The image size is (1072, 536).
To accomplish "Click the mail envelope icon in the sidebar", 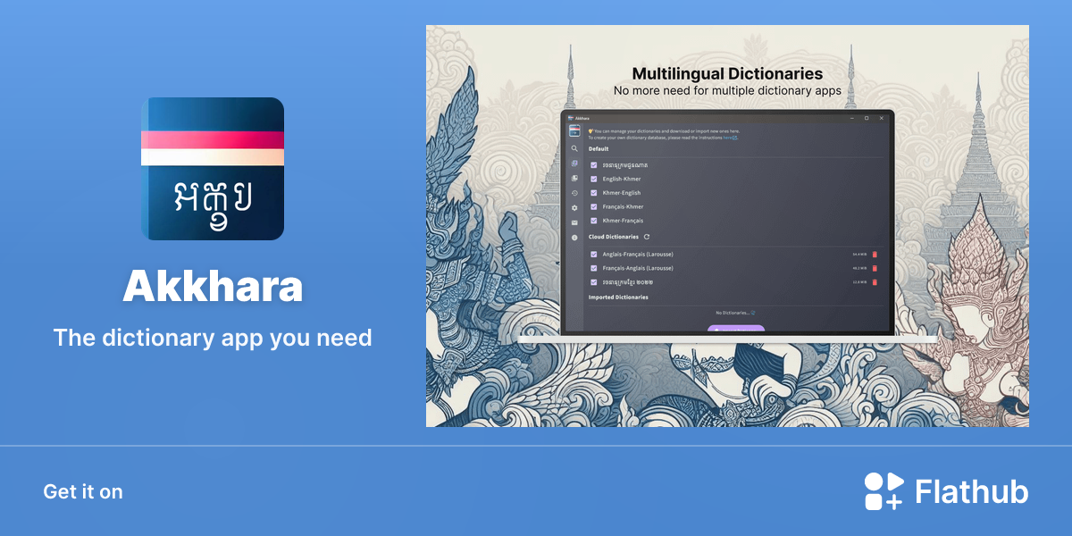I will coord(574,222).
